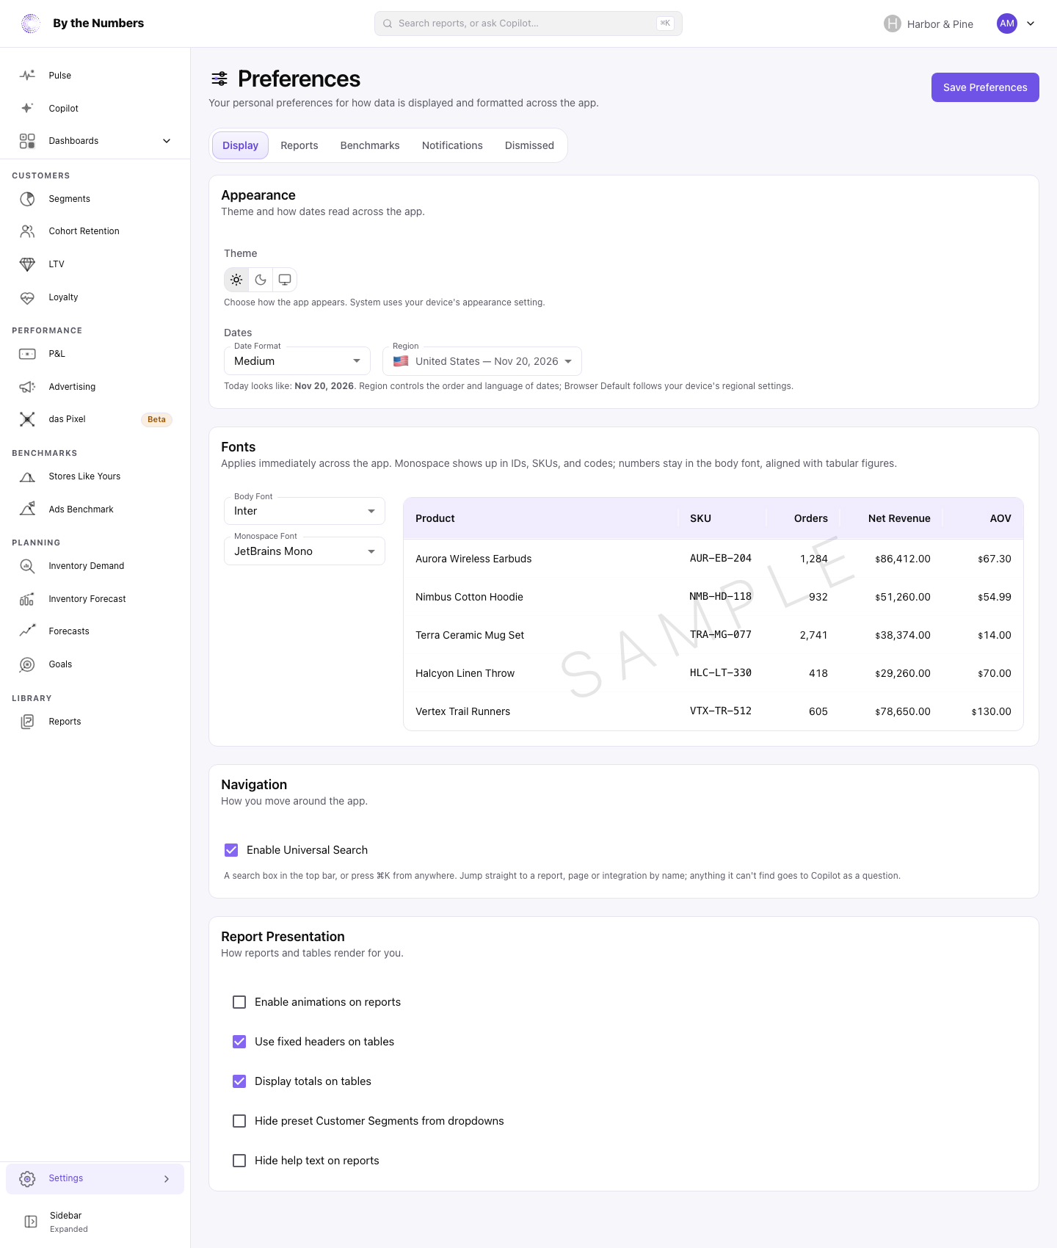The width and height of the screenshot is (1057, 1248).
Task: Open Cohort Retention people icon
Action: (x=27, y=231)
